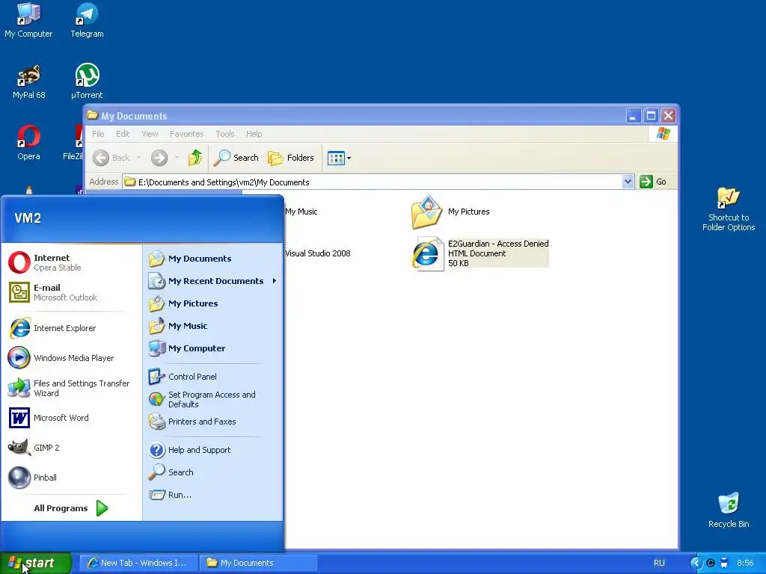Expand the Address bar dropdown arrow
This screenshot has width=766, height=574.
point(628,182)
